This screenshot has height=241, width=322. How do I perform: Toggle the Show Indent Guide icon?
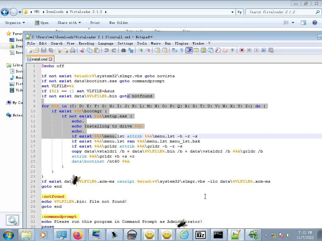[189, 50]
